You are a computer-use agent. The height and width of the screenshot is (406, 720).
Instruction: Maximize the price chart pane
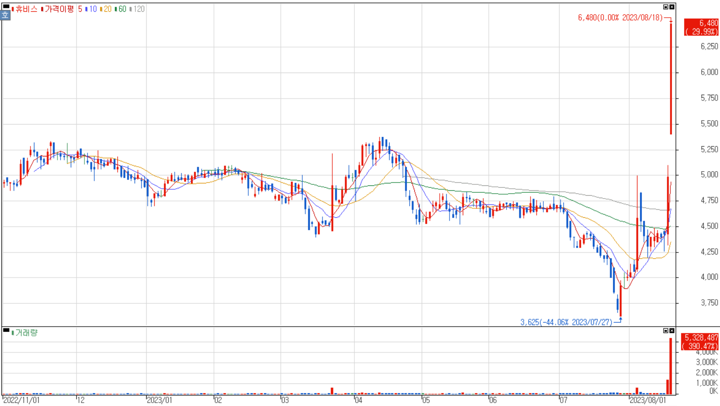pyautogui.click(x=666, y=7)
